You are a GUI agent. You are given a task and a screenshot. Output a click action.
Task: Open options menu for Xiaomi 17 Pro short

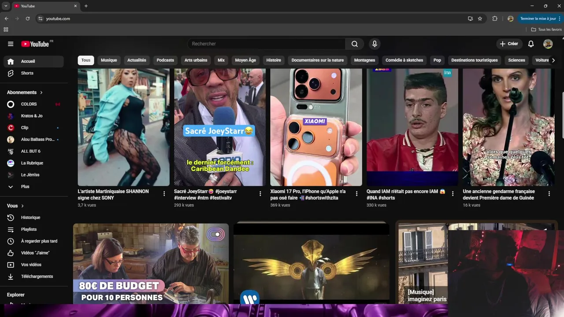[356, 194]
